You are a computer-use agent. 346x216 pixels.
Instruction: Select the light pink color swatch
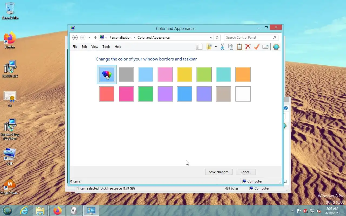(x=165, y=75)
